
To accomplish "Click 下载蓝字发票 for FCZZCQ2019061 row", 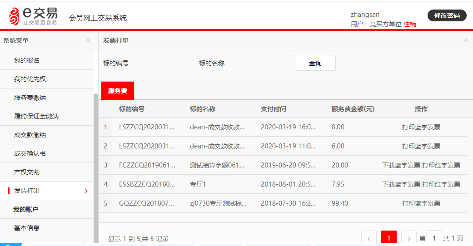I will (401, 165).
